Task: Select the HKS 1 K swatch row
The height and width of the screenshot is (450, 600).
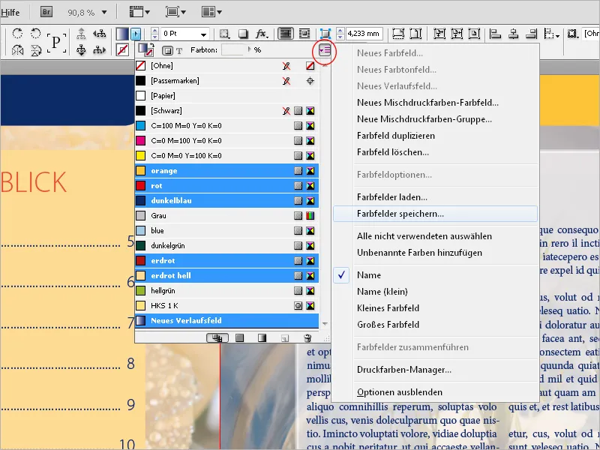Action: click(227, 305)
